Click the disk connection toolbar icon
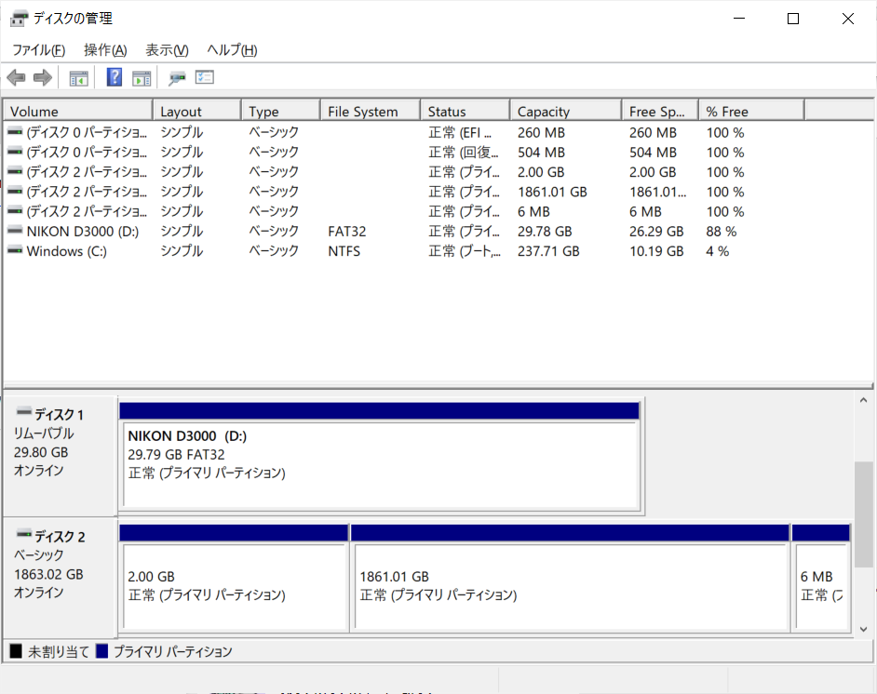This screenshot has width=877, height=694. 177,78
